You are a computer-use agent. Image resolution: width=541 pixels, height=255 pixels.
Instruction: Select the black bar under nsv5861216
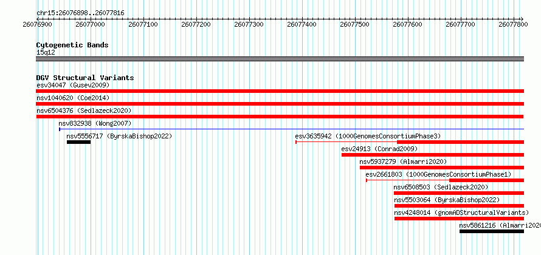click(x=492, y=231)
